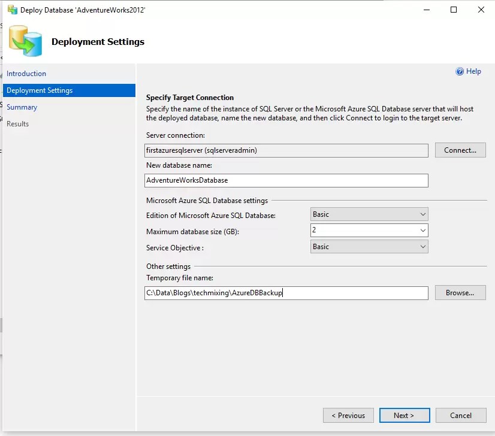The image size is (495, 436).
Task: Go to the Introduction page in sidebar
Action: [26, 74]
